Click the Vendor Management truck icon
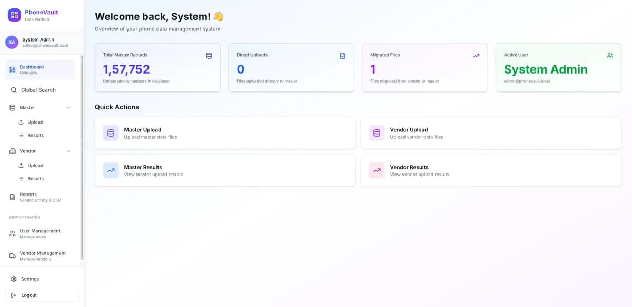Viewport: 632px width, 307px height. [13, 256]
